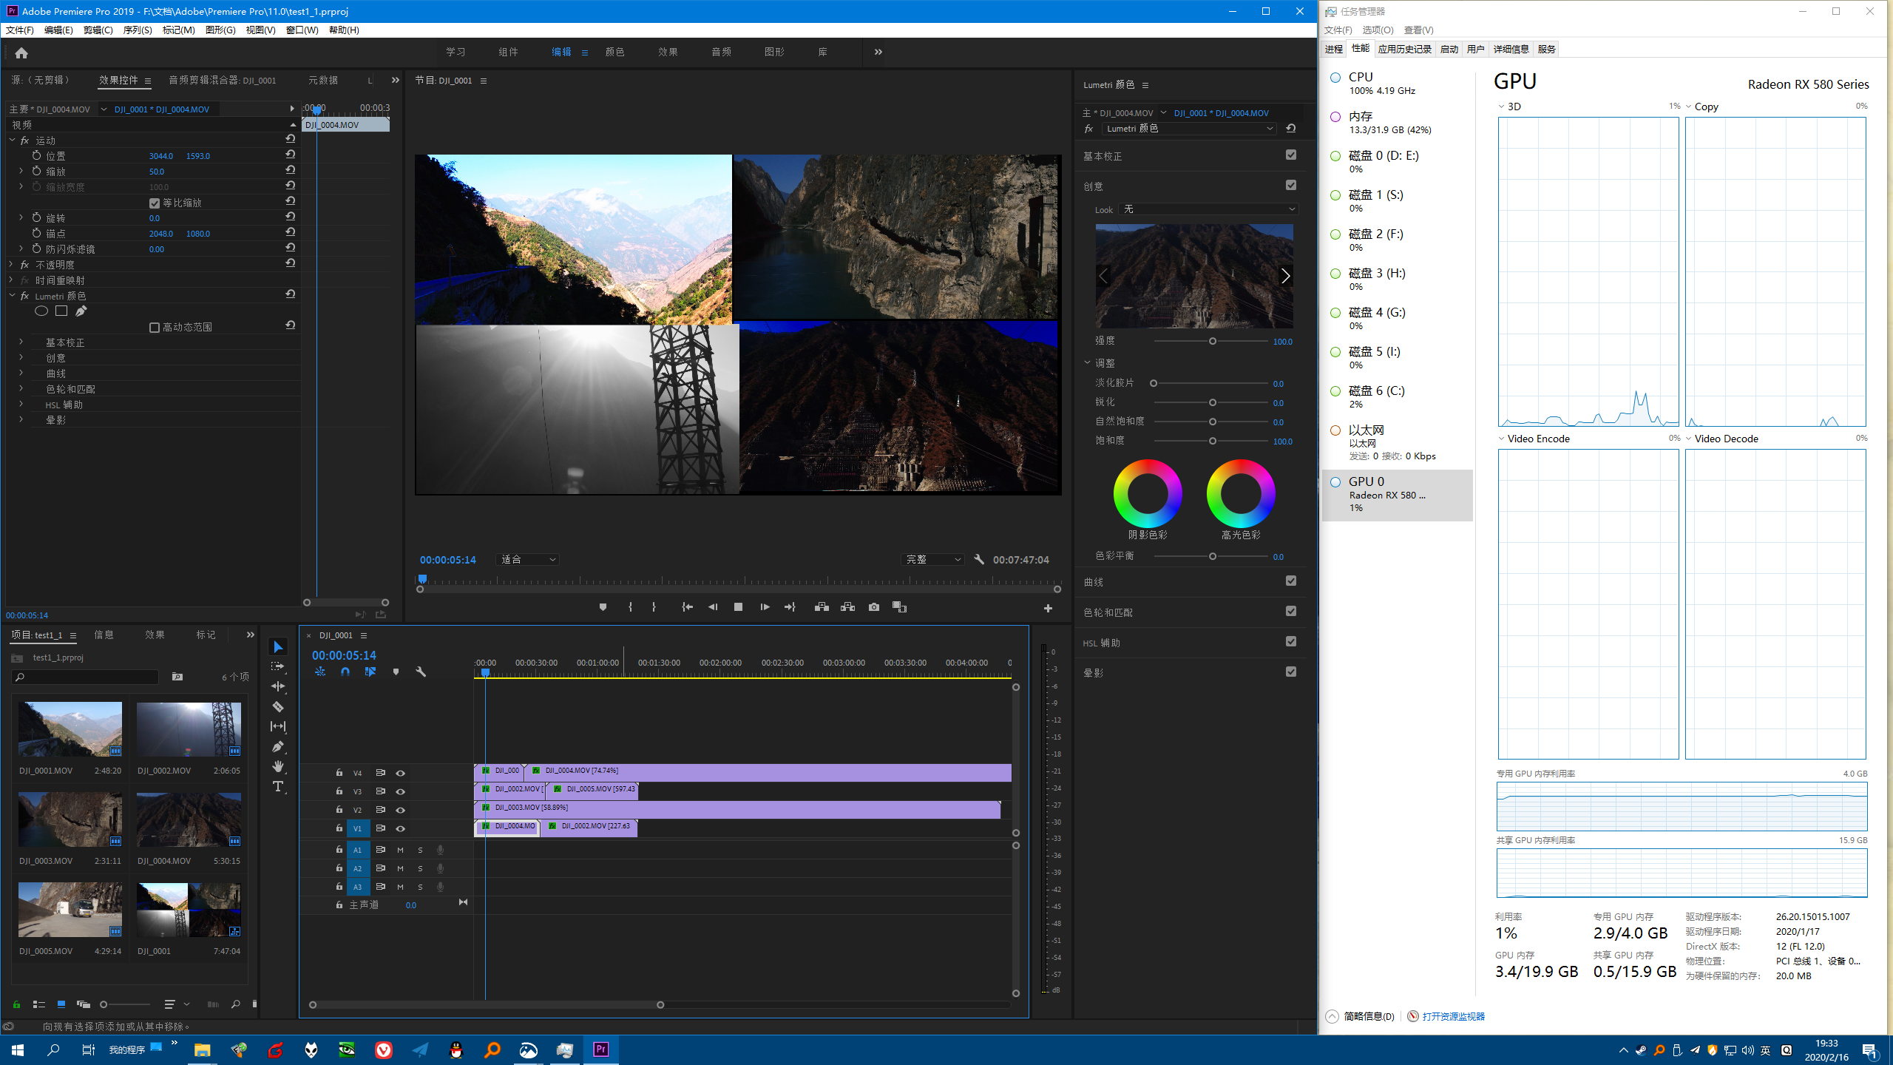The width and height of the screenshot is (1893, 1065).
Task: Collapse the 调整 section in Lumetri
Action: (1088, 363)
